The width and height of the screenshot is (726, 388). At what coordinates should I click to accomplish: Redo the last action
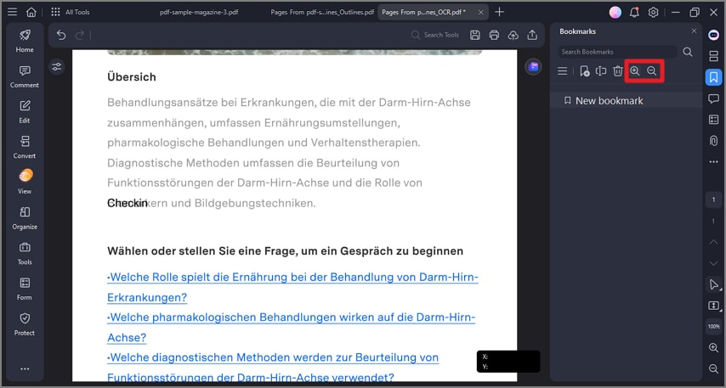point(80,35)
